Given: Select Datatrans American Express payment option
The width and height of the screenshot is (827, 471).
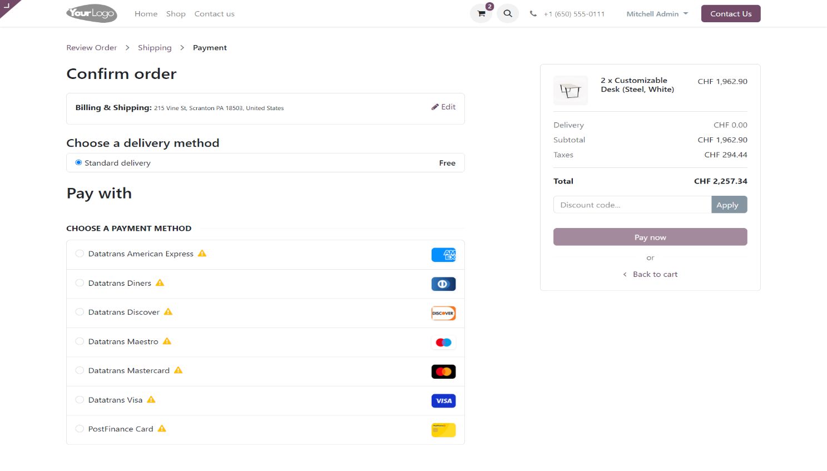Looking at the screenshot, I should pyautogui.click(x=80, y=254).
